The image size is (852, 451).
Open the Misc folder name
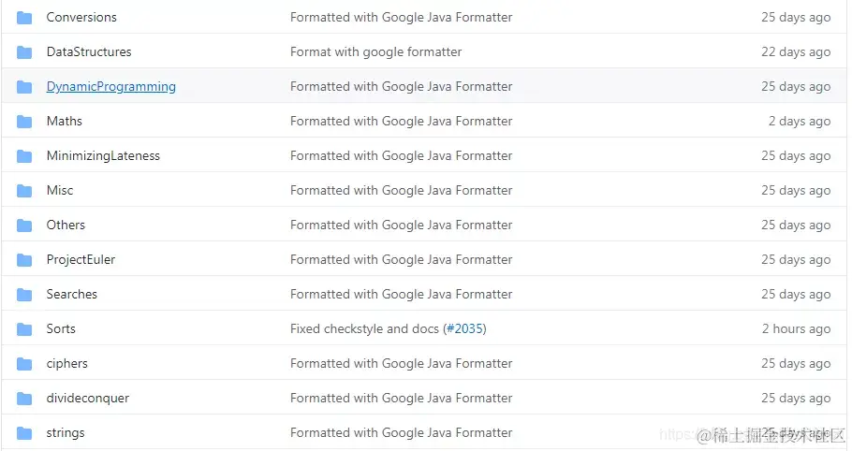coord(60,191)
